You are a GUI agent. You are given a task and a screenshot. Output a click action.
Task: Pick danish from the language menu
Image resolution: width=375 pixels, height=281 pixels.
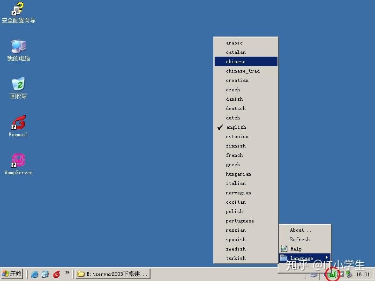pyautogui.click(x=246, y=99)
